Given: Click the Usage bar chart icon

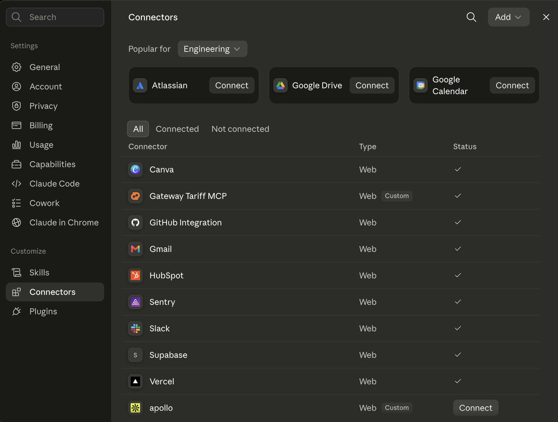Looking at the screenshot, I should [16, 145].
